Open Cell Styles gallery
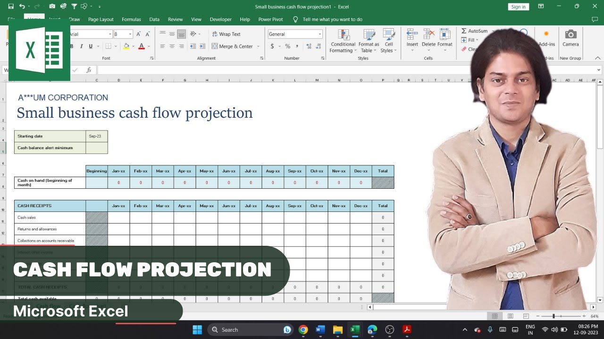This screenshot has height=339, width=604. pyautogui.click(x=389, y=41)
